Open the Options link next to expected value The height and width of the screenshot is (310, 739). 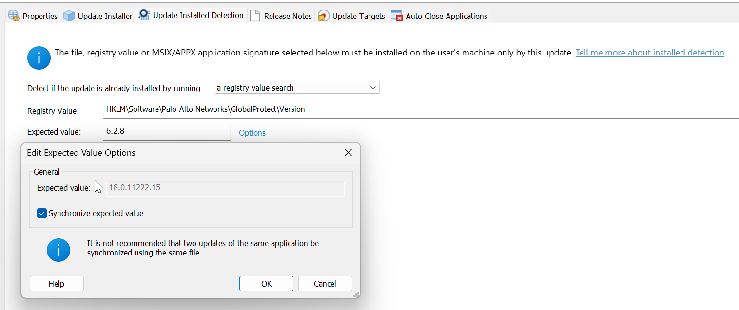252,133
